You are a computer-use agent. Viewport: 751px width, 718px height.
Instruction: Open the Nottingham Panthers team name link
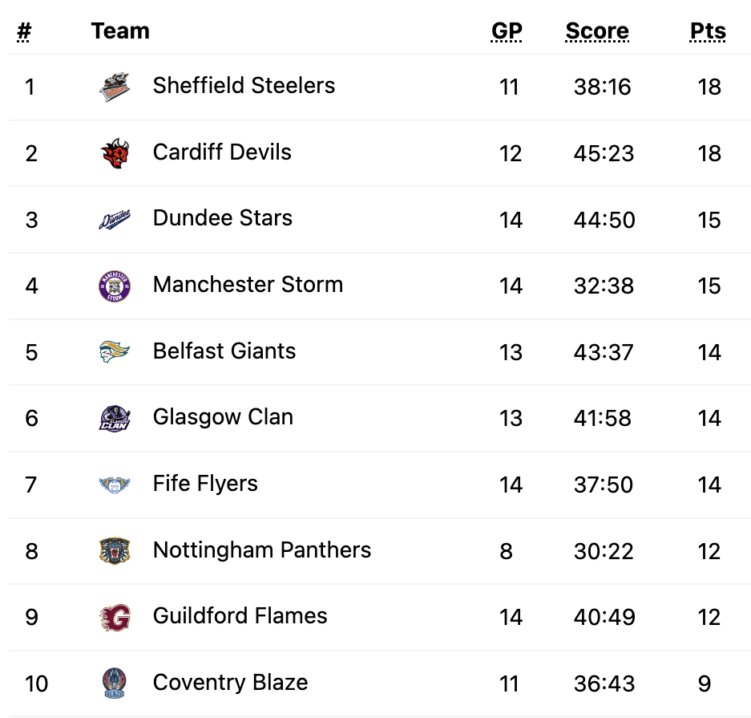(262, 550)
